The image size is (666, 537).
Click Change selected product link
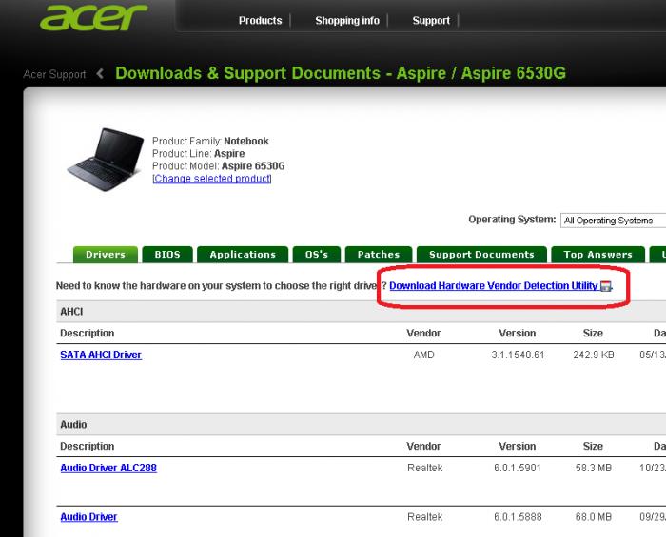212,179
